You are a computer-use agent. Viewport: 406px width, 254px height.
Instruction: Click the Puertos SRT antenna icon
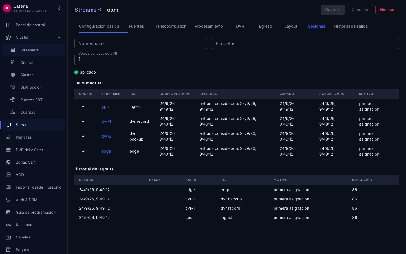coord(13,100)
